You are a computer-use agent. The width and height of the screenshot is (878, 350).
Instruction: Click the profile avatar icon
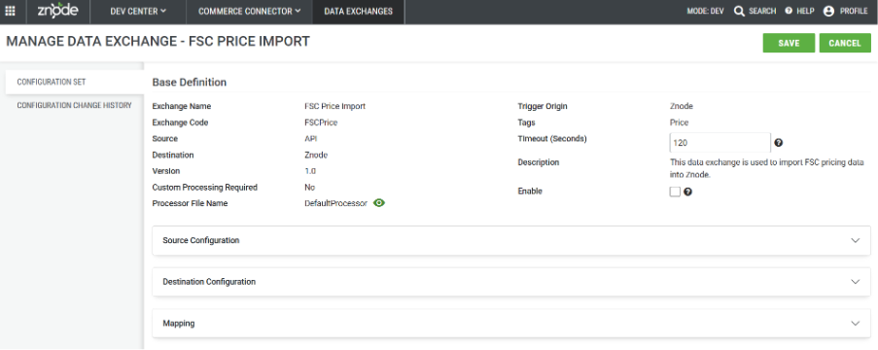tap(828, 12)
